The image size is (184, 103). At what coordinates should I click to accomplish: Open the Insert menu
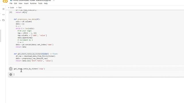[26, 3]
